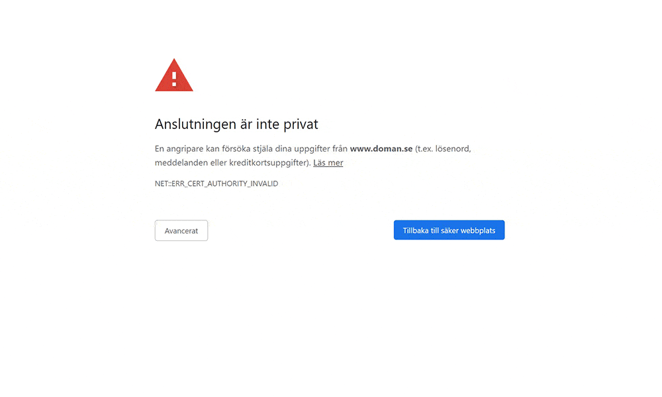Click the word meddelanden in the warning paragraph
Image resolution: width=662 pixels, height=397 pixels.
click(x=181, y=162)
